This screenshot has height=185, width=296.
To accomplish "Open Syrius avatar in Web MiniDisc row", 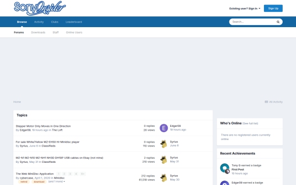I will coord(164,178).
